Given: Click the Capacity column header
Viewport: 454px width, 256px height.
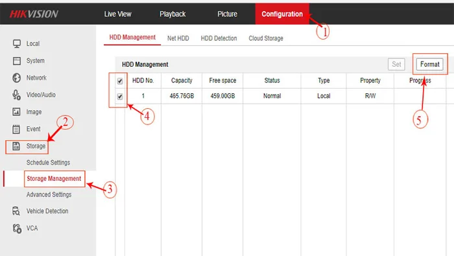Looking at the screenshot, I should pyautogui.click(x=182, y=80).
